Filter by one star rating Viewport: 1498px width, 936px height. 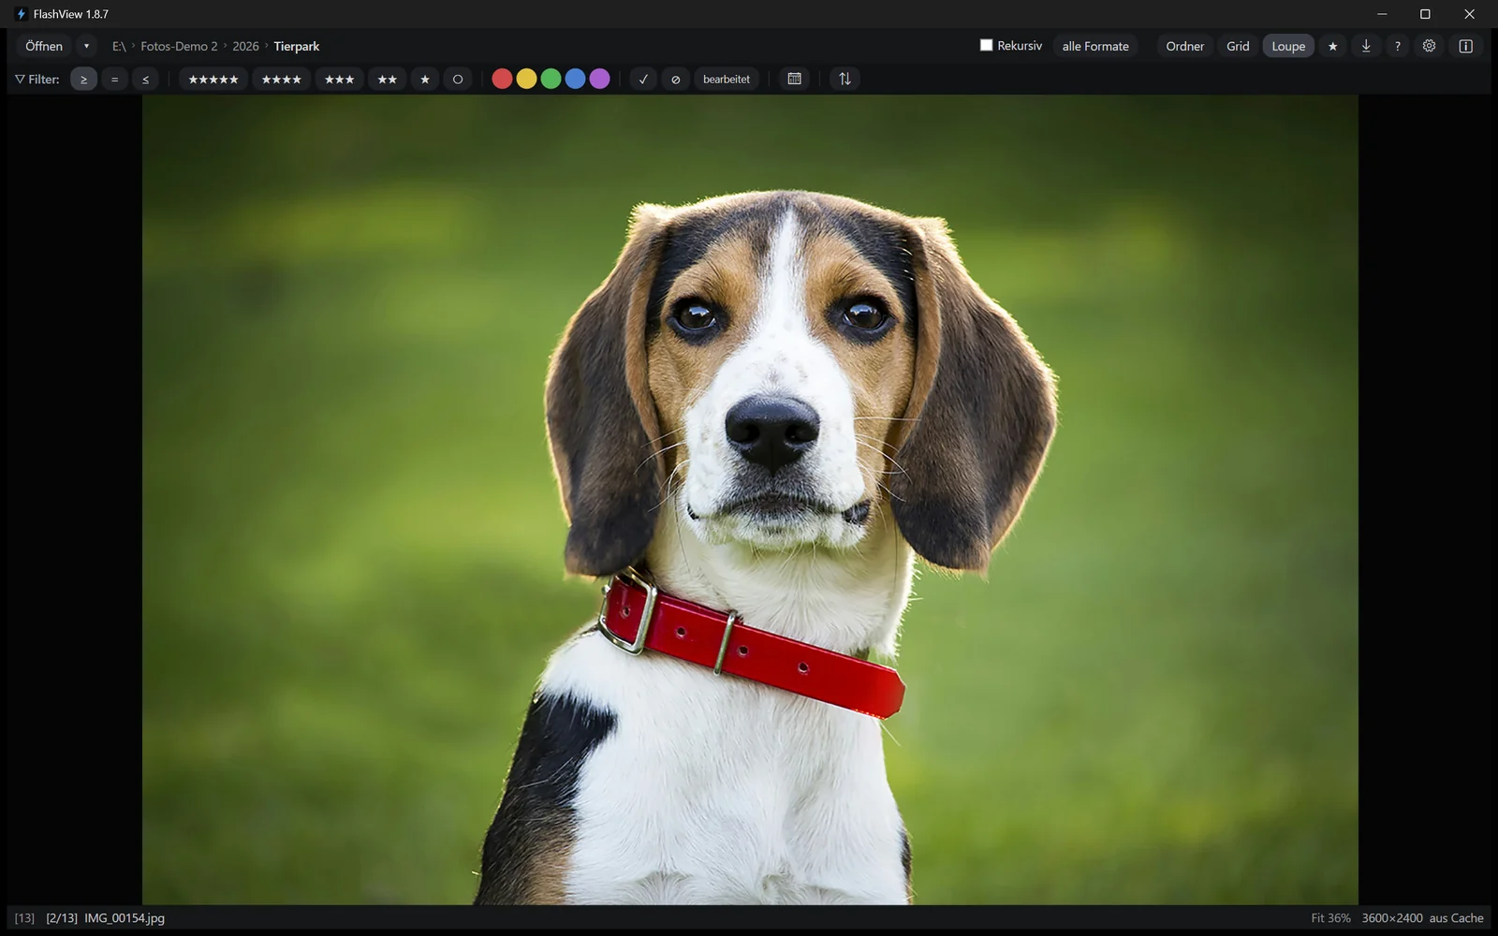click(425, 80)
